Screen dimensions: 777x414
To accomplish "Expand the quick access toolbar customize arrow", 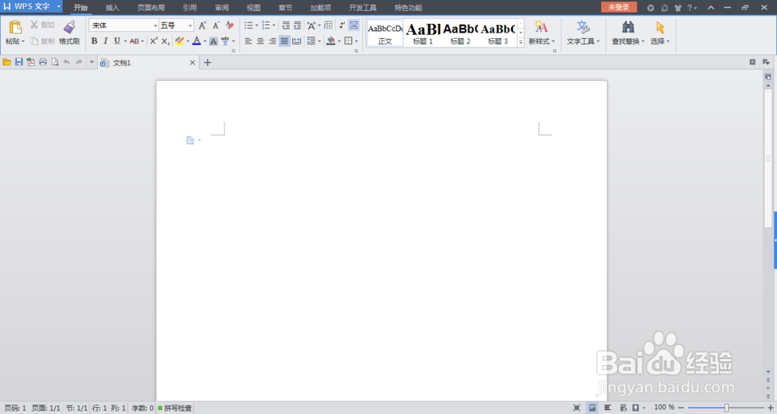I will (92, 62).
